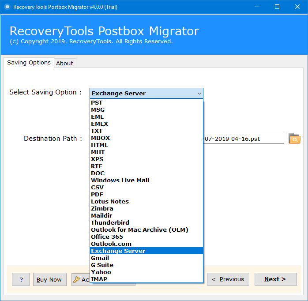Open the Buy Now button
Screen dimensions: 308x301
50,279
